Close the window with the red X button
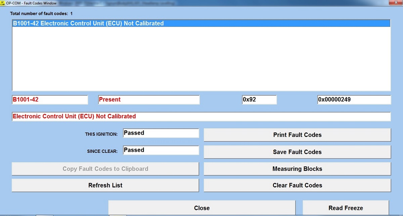The image size is (403, 216). (393, 3)
